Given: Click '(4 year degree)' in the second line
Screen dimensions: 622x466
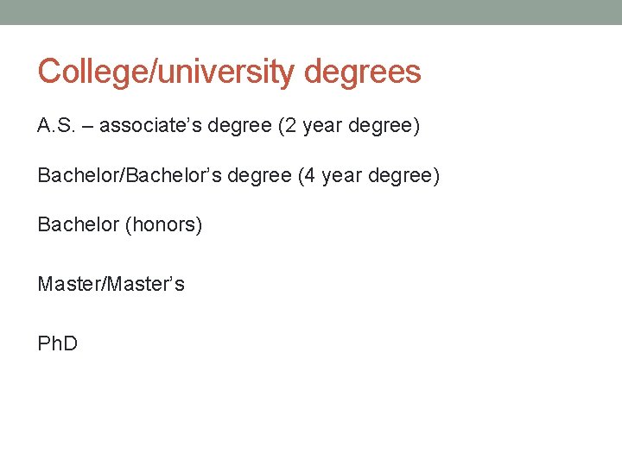Looking at the screenshot, I should pos(369,176).
